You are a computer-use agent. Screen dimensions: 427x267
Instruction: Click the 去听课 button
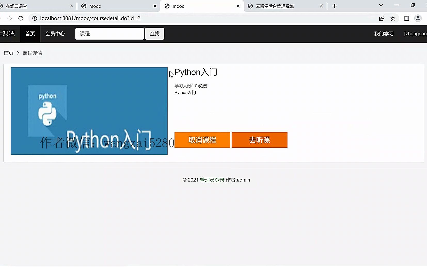pyautogui.click(x=259, y=140)
